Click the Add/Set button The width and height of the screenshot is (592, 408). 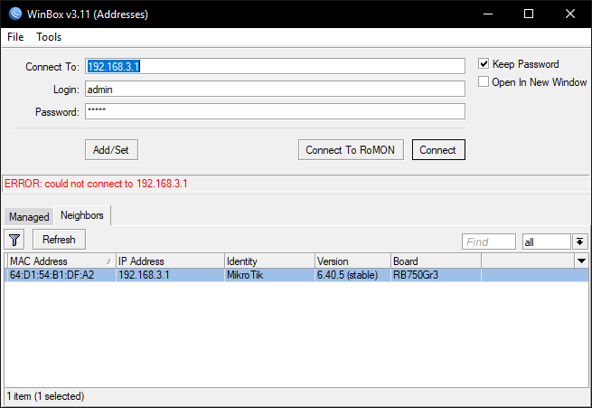[111, 150]
